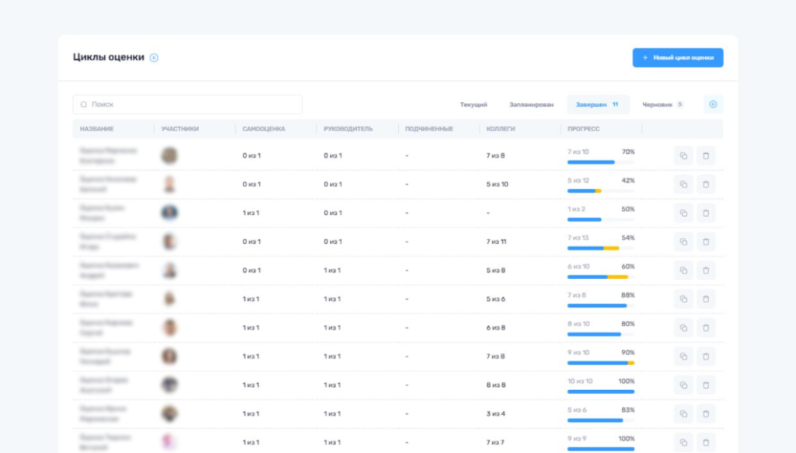The image size is (796, 453).
Task: Select the "Запланирован" tab
Action: point(532,104)
